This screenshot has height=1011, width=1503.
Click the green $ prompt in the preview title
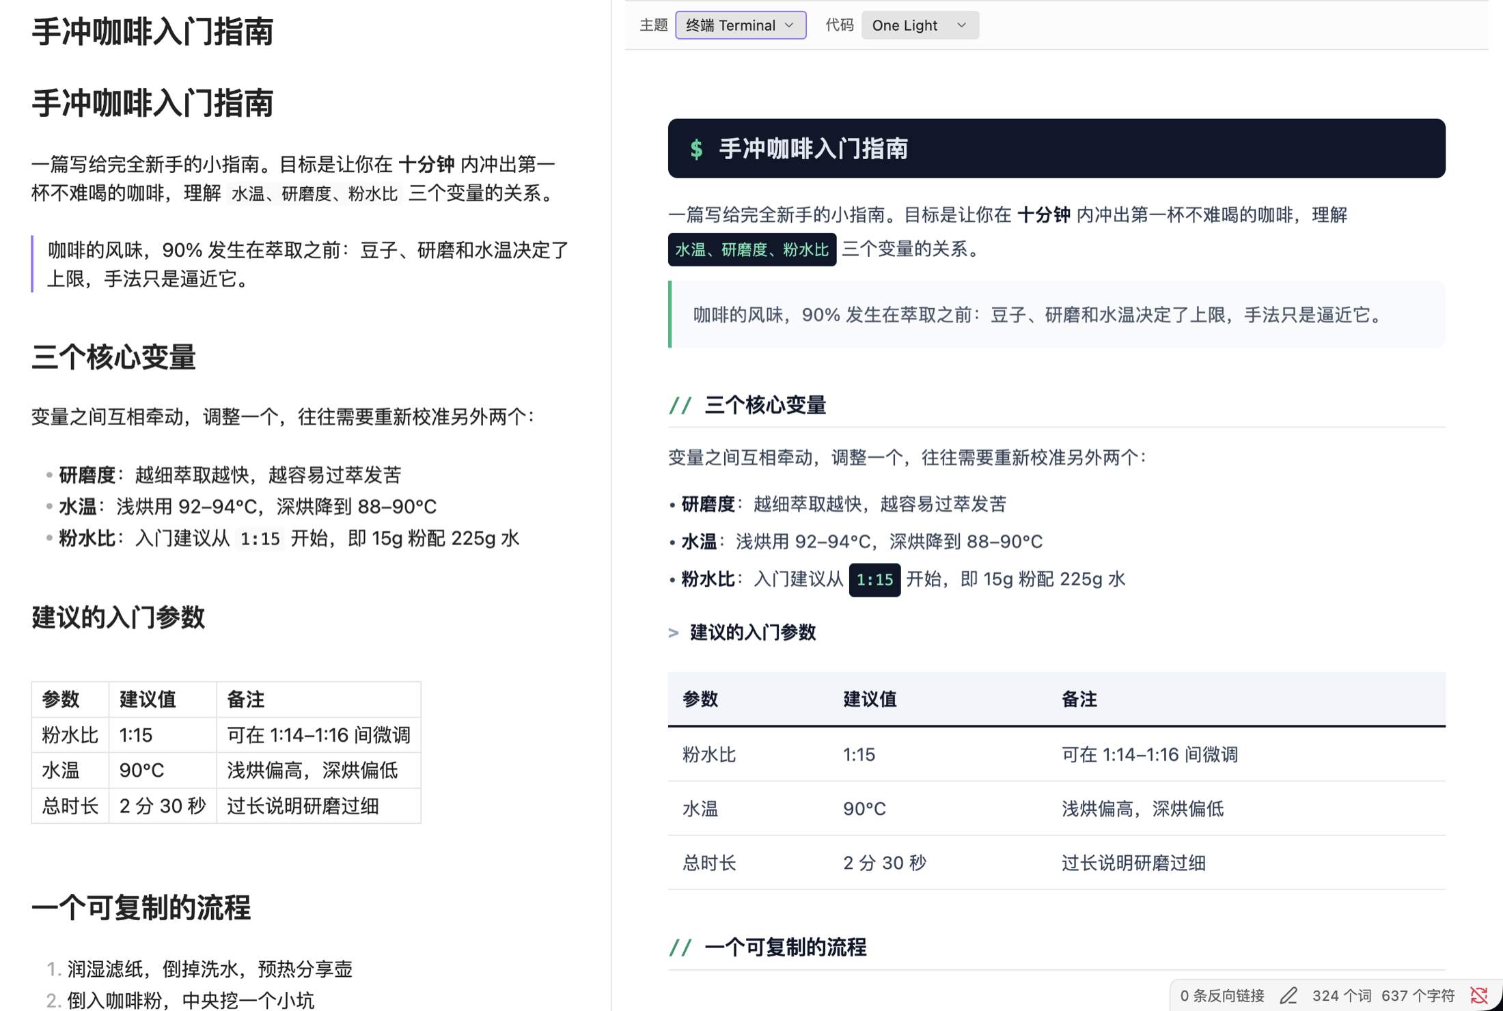[x=696, y=149]
